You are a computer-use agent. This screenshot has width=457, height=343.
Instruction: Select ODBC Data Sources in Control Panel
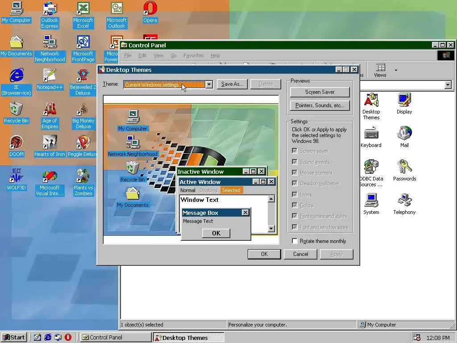point(371,173)
